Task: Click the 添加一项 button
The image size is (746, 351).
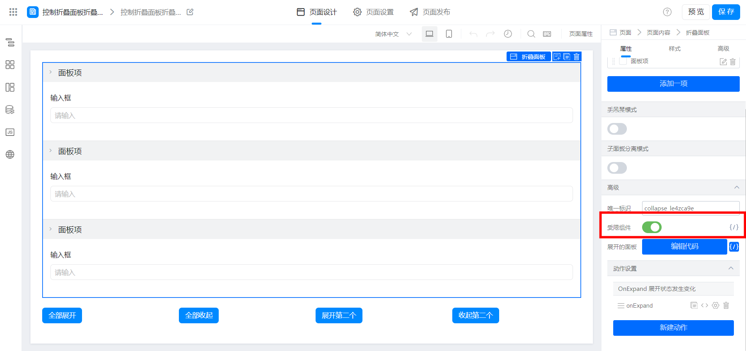Action: [673, 84]
